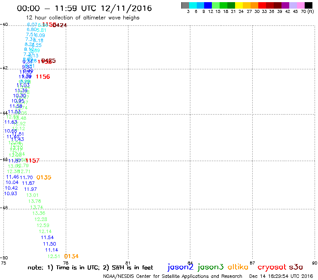Click the 'Dec 14 18:29:54 UTC 2016' timestamp

[281, 276]
